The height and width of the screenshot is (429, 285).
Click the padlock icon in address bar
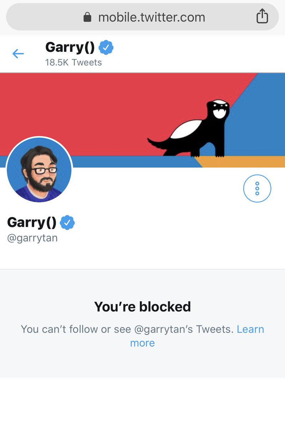point(87,17)
